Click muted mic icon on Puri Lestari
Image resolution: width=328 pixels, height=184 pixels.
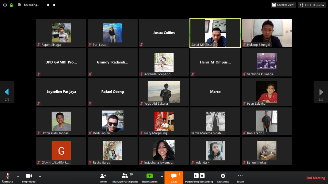[x=90, y=45]
